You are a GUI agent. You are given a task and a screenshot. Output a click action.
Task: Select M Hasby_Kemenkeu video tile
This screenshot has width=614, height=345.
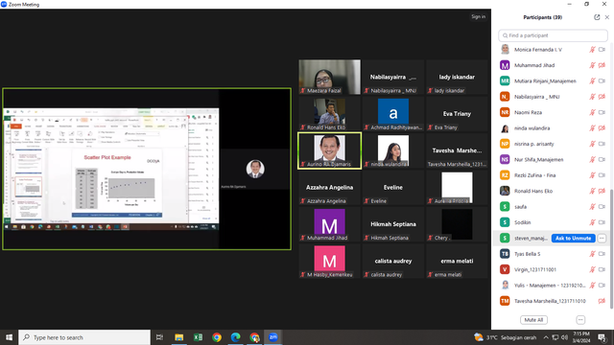330,261
